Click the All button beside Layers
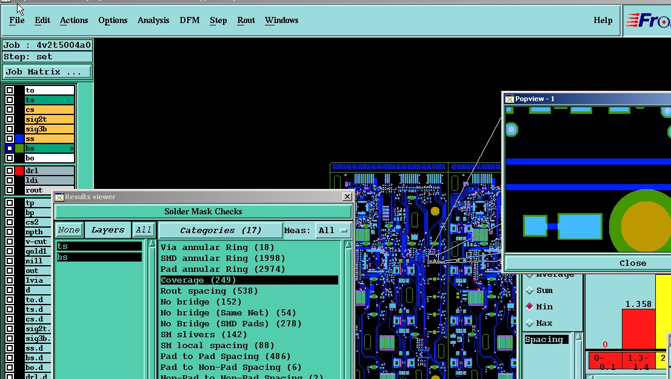This screenshot has width=671, height=379. click(x=144, y=230)
